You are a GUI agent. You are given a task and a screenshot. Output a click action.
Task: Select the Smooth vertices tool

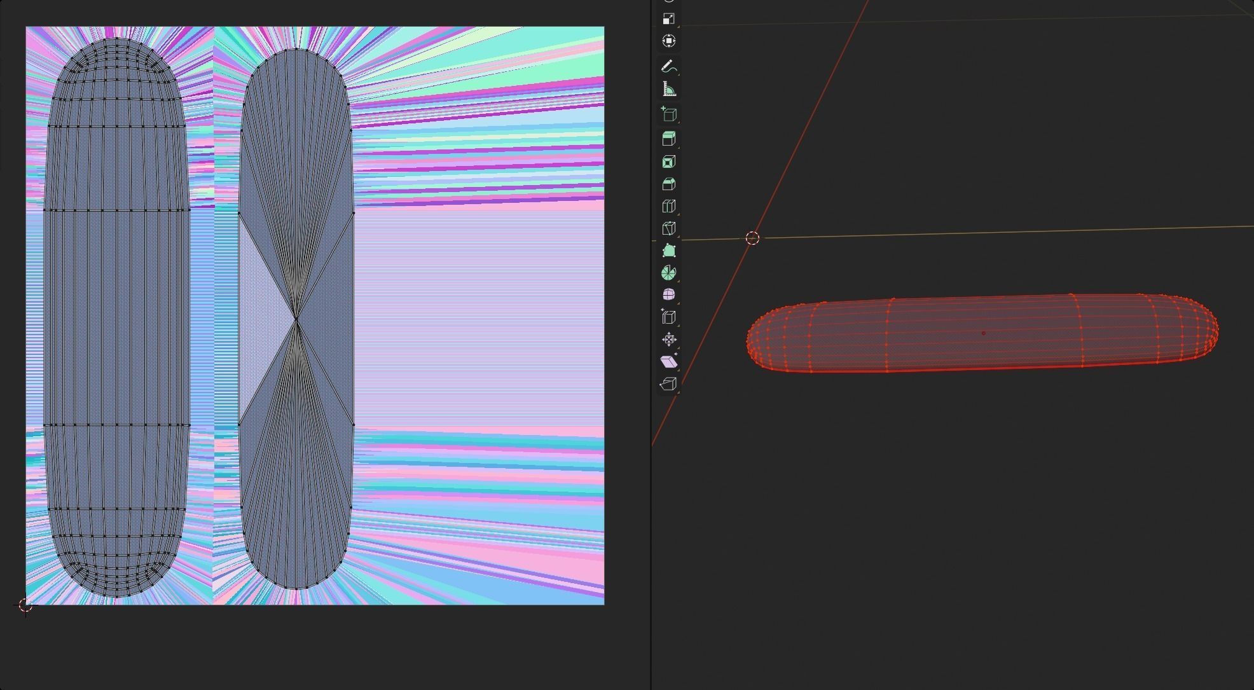coord(668,294)
